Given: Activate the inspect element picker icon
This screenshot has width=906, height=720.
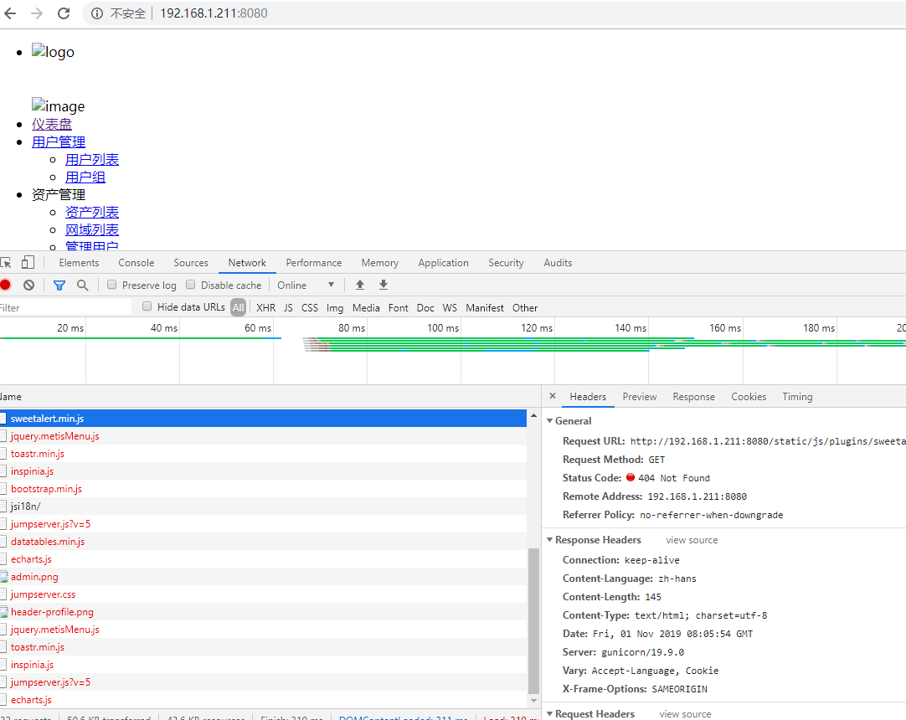Looking at the screenshot, I should [6, 263].
